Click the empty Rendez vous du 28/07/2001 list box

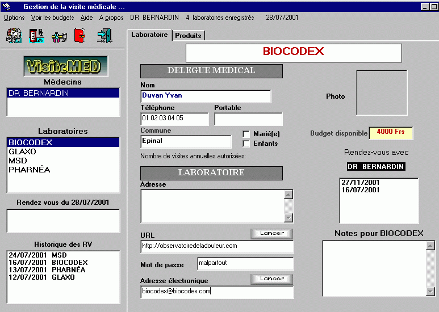pyautogui.click(x=63, y=221)
